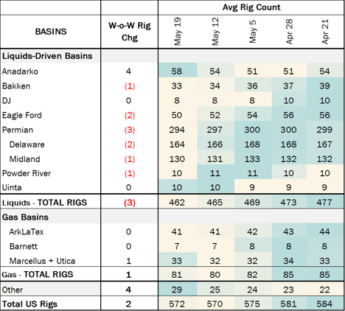Image resolution: width=345 pixels, height=311 pixels.
Task: Click the May 19 column header
Action: click(x=178, y=32)
